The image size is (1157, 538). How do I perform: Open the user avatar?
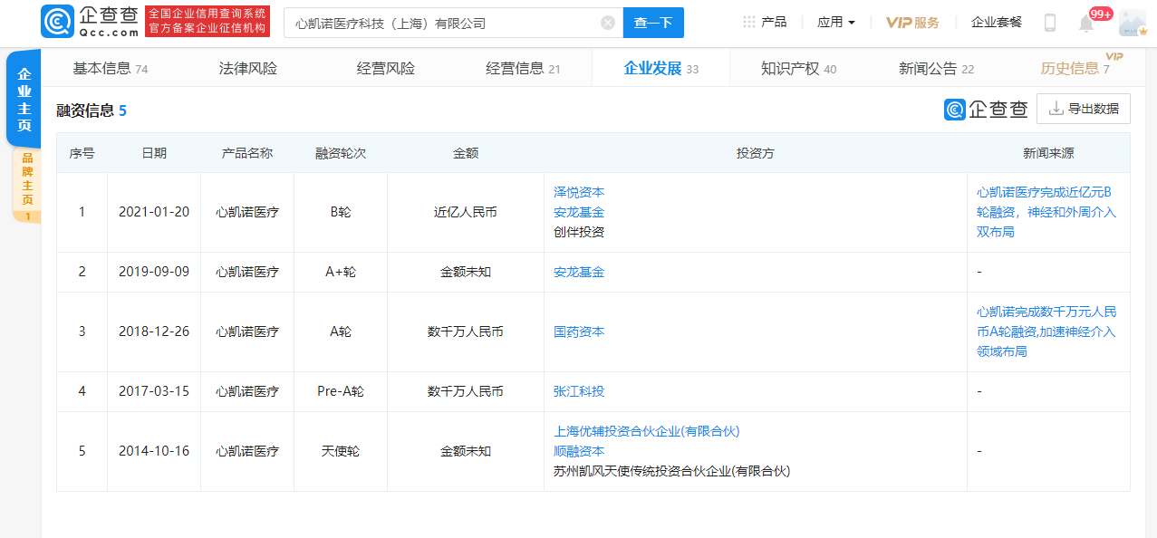pyautogui.click(x=1133, y=23)
